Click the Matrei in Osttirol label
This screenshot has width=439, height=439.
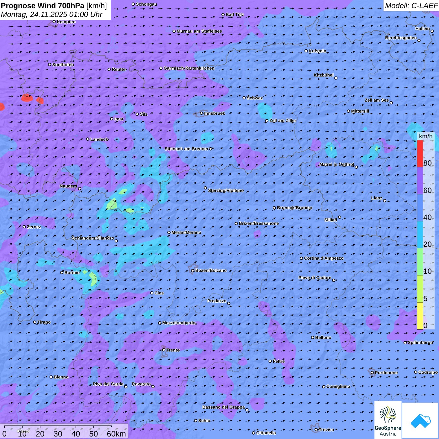[337, 164]
